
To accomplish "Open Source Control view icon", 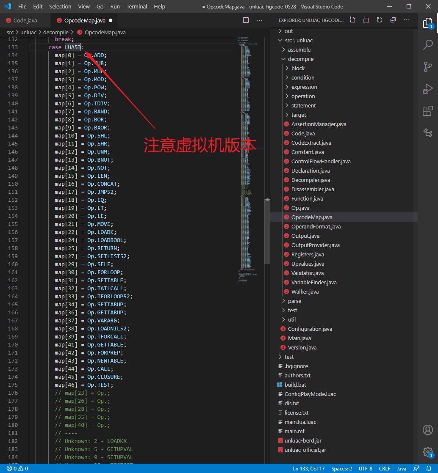I will pyautogui.click(x=428, y=67).
